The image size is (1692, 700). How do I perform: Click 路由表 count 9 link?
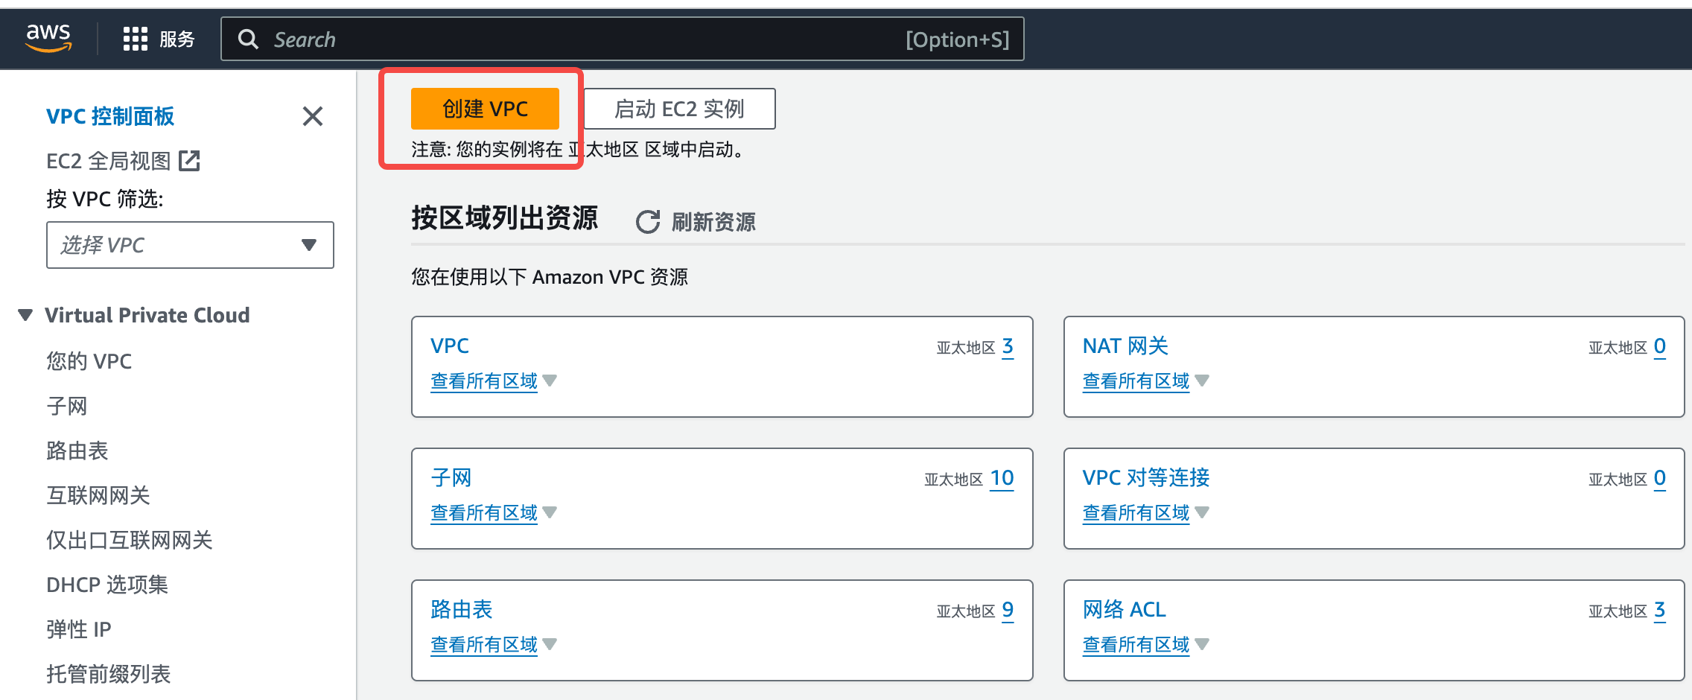pyautogui.click(x=1008, y=610)
